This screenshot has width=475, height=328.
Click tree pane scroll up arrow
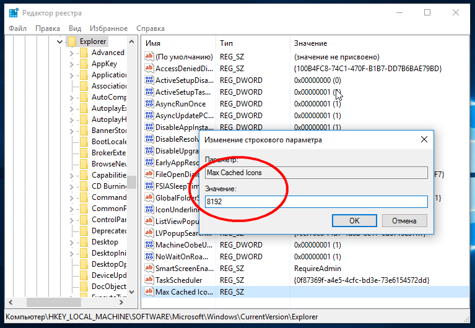pos(131,41)
